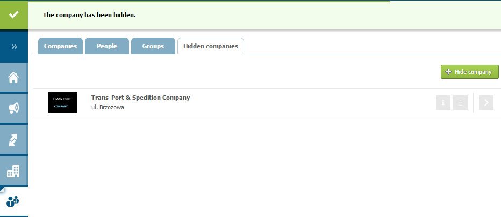Image resolution: width=501 pixels, height=217 pixels.
Task: Expand the sidebar with double-arrow icon
Action: click(x=14, y=47)
